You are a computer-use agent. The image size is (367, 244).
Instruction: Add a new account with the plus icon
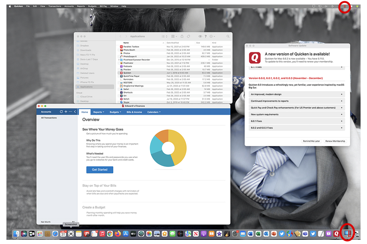point(66,112)
